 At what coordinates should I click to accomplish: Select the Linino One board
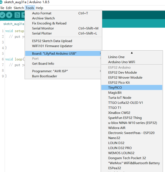132,57
